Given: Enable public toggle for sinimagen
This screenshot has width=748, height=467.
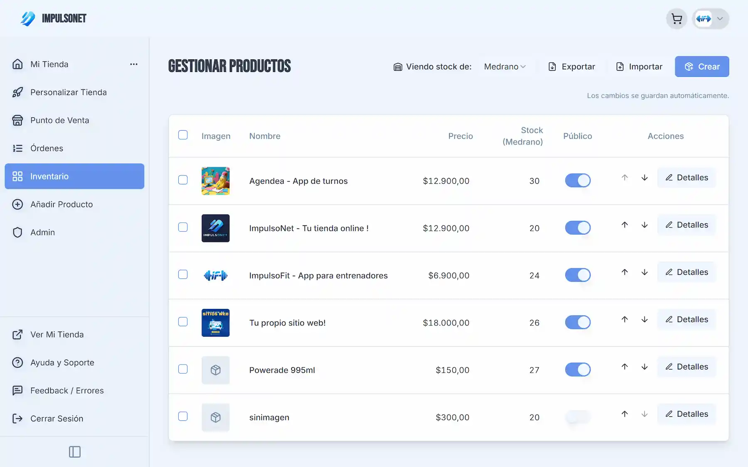Looking at the screenshot, I should (578, 417).
